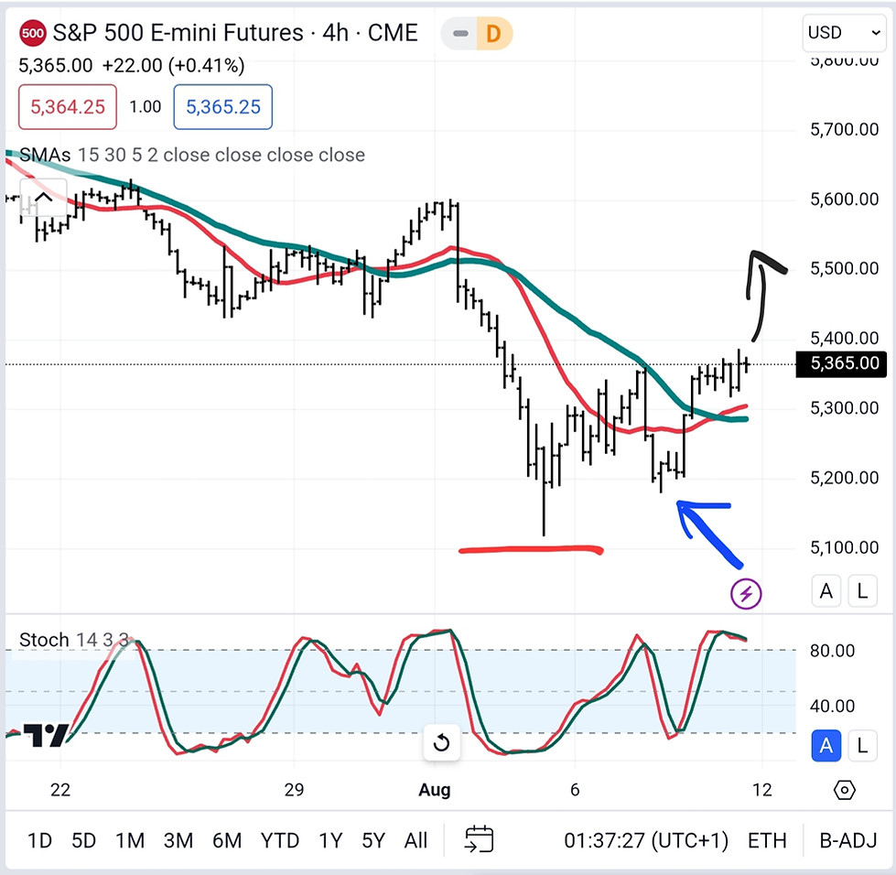Image resolution: width=896 pixels, height=875 pixels.
Task: Toggle the blue auto scale A on Stoch pane
Action: pos(826,745)
